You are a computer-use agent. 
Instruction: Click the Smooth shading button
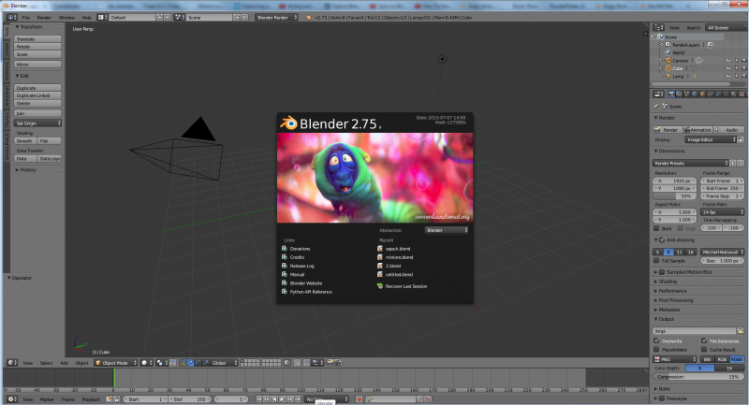pyautogui.click(x=25, y=140)
